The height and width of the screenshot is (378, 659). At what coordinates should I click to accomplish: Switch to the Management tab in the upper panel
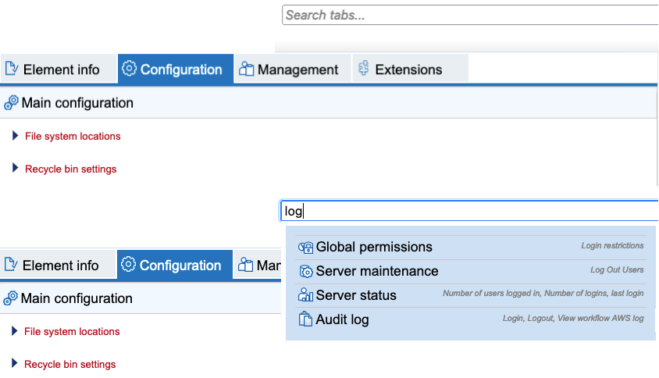(293, 69)
